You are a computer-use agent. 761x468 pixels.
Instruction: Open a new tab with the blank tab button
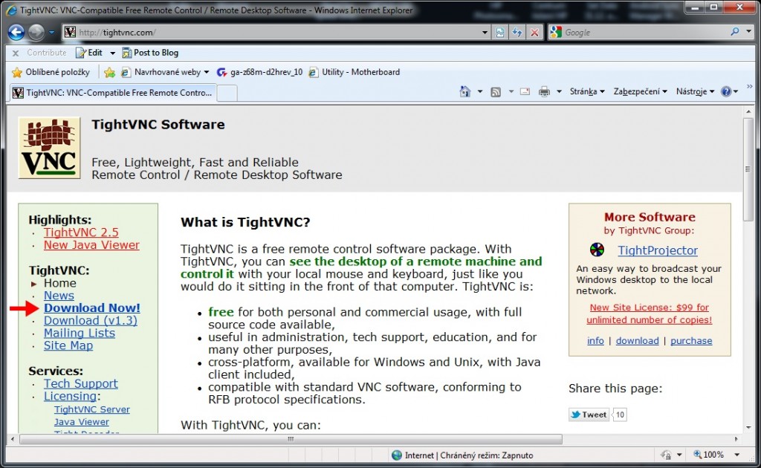tap(227, 93)
